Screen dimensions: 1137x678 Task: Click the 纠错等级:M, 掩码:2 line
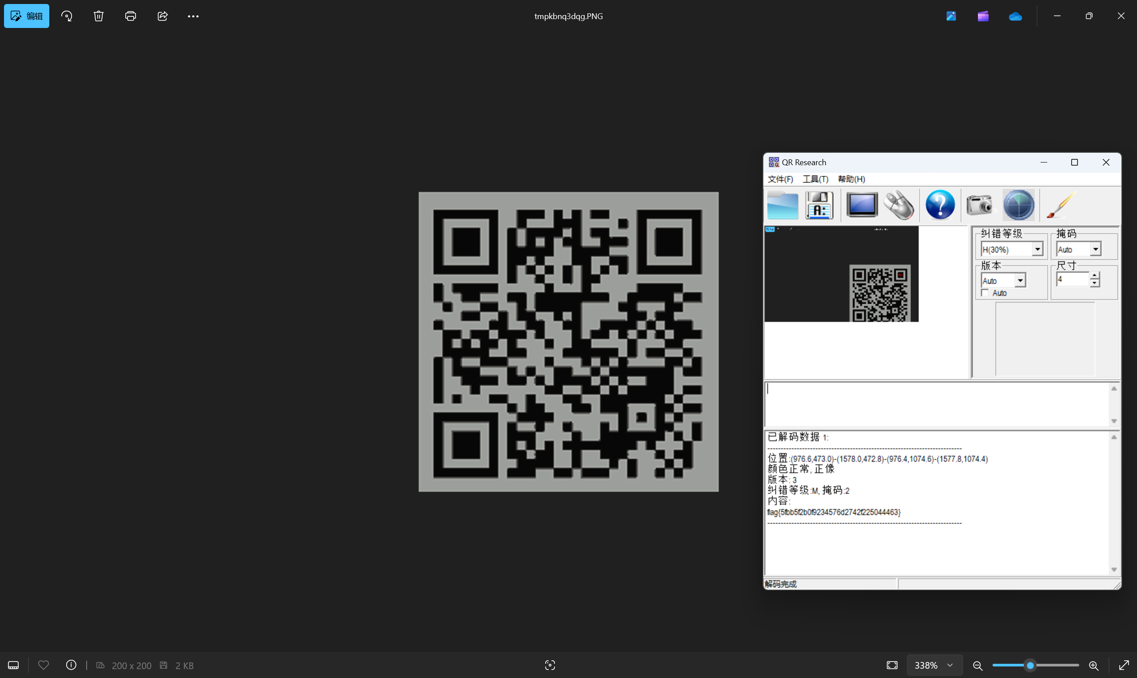point(808,490)
